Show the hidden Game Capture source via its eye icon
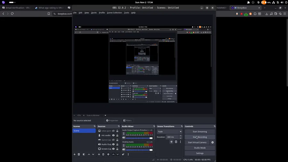Viewport: 288px width, 162px height. pos(113,140)
